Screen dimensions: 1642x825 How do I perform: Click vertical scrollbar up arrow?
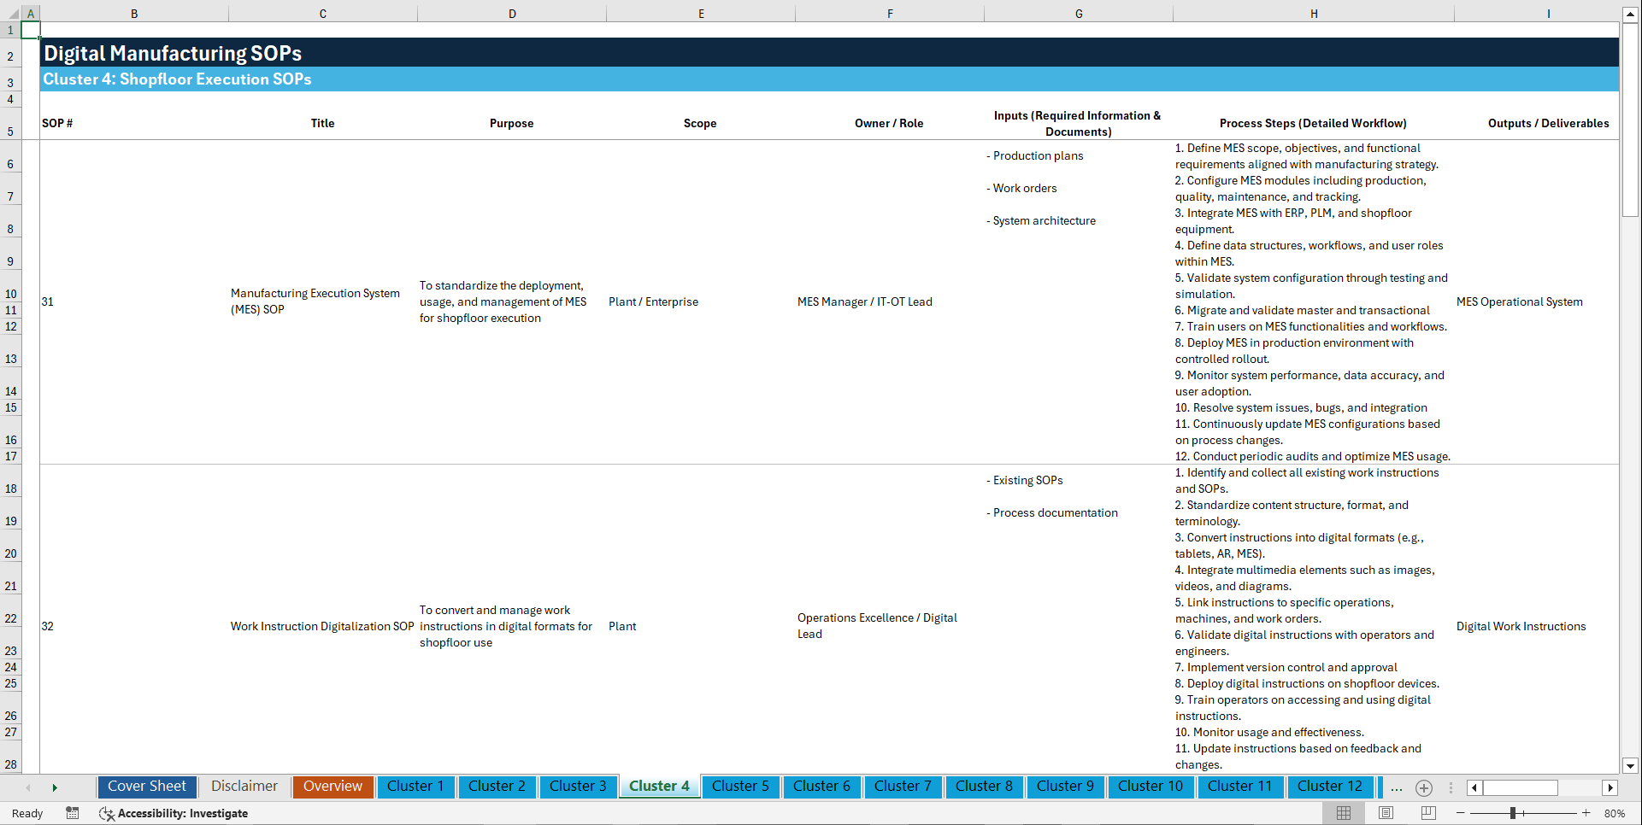click(1630, 14)
